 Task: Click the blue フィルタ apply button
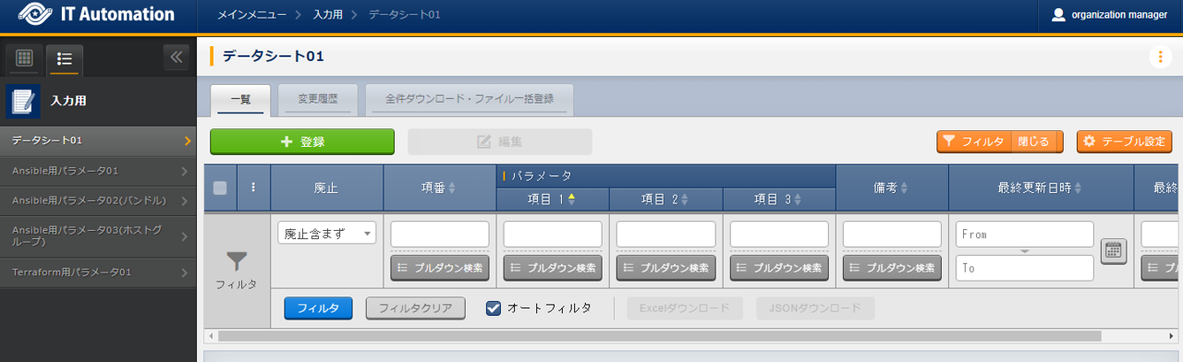pyautogui.click(x=318, y=308)
